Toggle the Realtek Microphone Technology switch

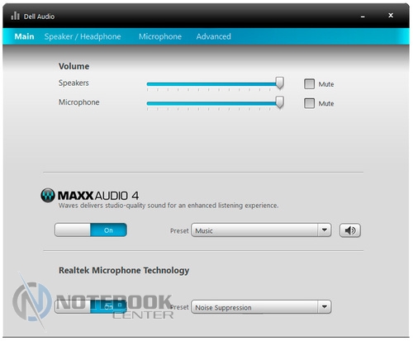pyautogui.click(x=91, y=306)
